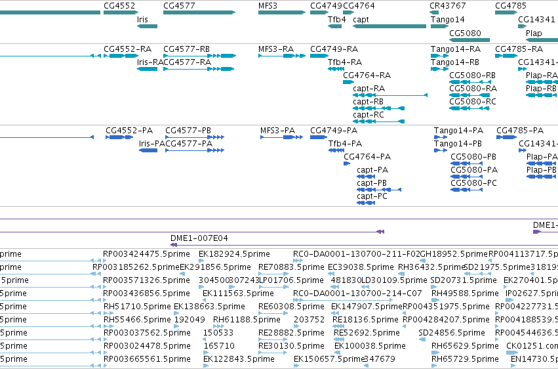Click the Plap-RB transcript label
The height and width of the screenshot is (369, 558).
pyautogui.click(x=541, y=89)
